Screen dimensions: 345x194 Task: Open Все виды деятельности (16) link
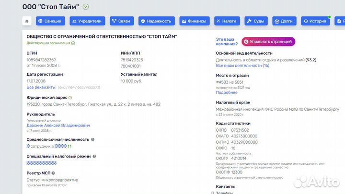click(x=242, y=66)
